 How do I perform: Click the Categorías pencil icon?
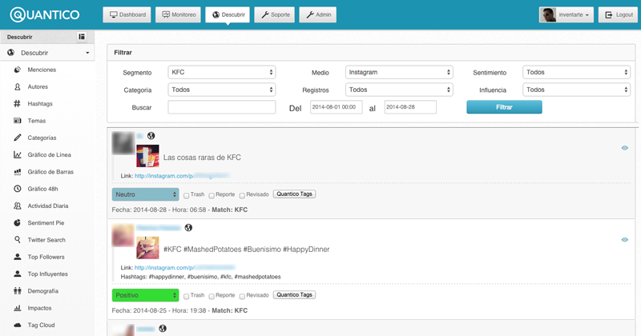[x=17, y=138]
